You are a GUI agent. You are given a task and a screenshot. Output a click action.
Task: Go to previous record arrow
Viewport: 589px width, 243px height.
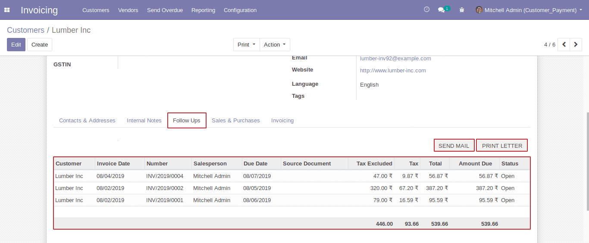564,45
